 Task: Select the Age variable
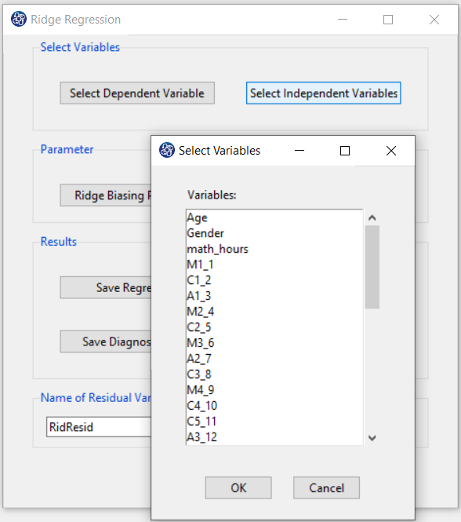click(x=274, y=217)
